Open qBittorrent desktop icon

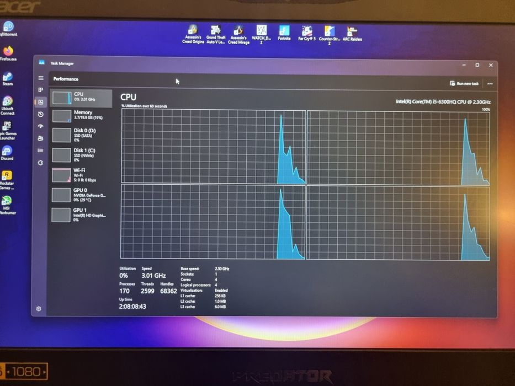(x=8, y=29)
